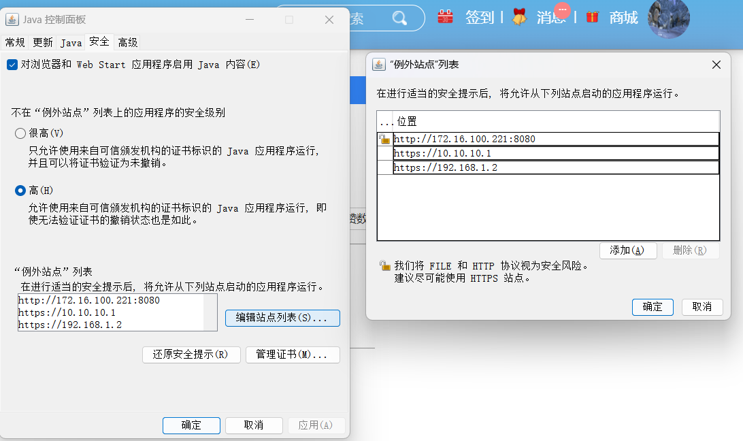Click the red calendar sign-in icon
743x441 pixels.
pos(445,17)
